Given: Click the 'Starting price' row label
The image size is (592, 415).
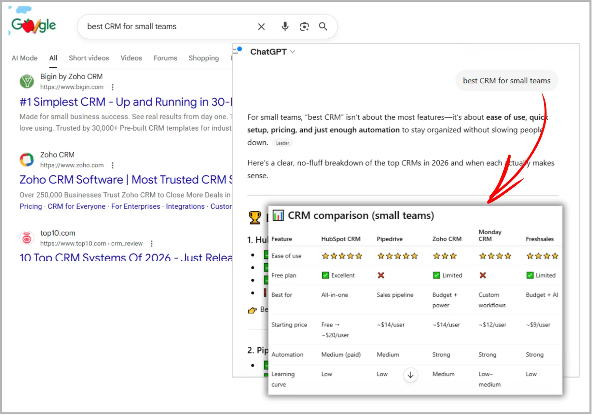Looking at the screenshot, I should [x=289, y=325].
